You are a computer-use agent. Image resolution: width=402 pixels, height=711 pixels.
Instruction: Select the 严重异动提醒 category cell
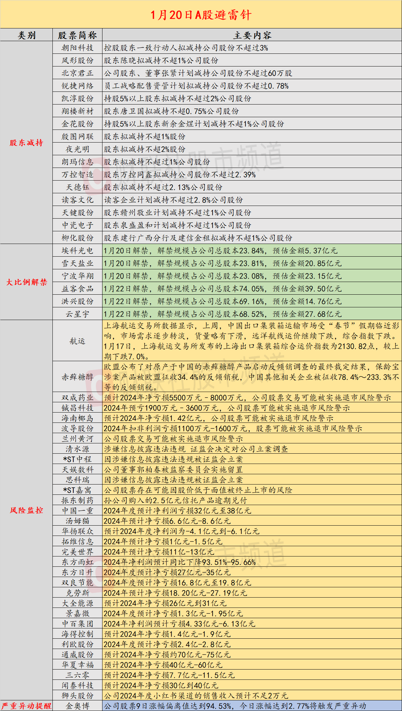pos(26,706)
